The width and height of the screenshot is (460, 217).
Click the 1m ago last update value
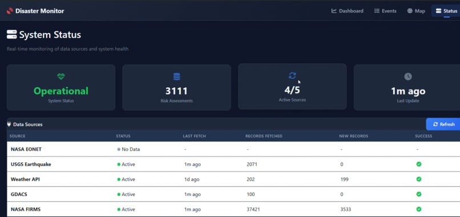[x=408, y=91]
